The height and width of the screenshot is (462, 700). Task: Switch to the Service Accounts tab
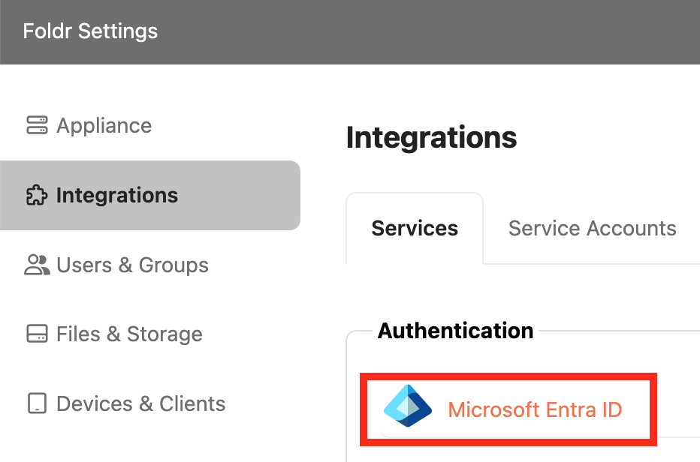[592, 228]
